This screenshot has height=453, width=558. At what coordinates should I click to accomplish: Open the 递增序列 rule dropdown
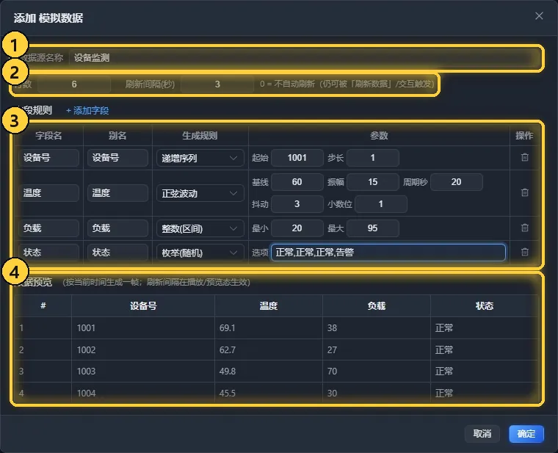point(200,158)
